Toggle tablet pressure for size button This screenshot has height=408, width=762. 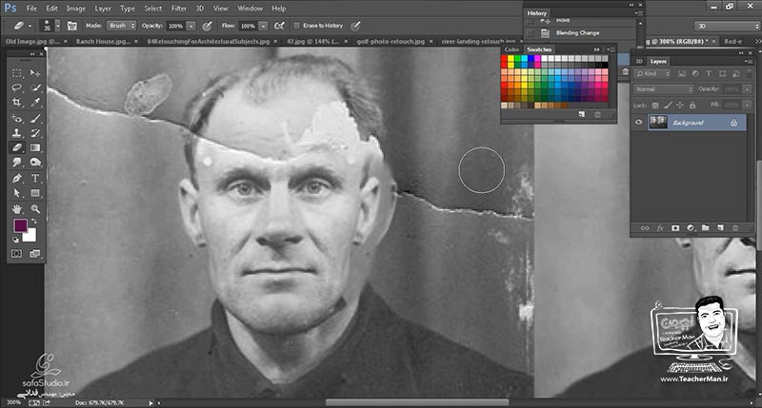(x=355, y=26)
